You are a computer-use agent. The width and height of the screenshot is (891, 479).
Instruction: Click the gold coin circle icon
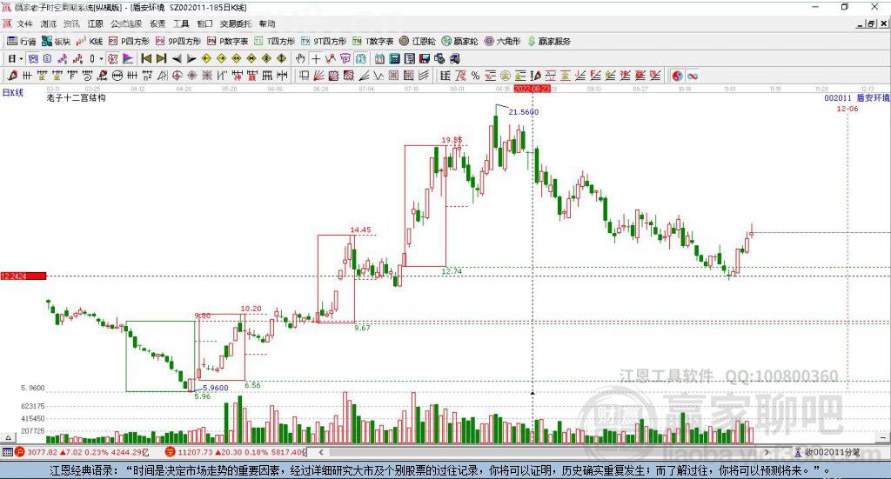coord(506,76)
